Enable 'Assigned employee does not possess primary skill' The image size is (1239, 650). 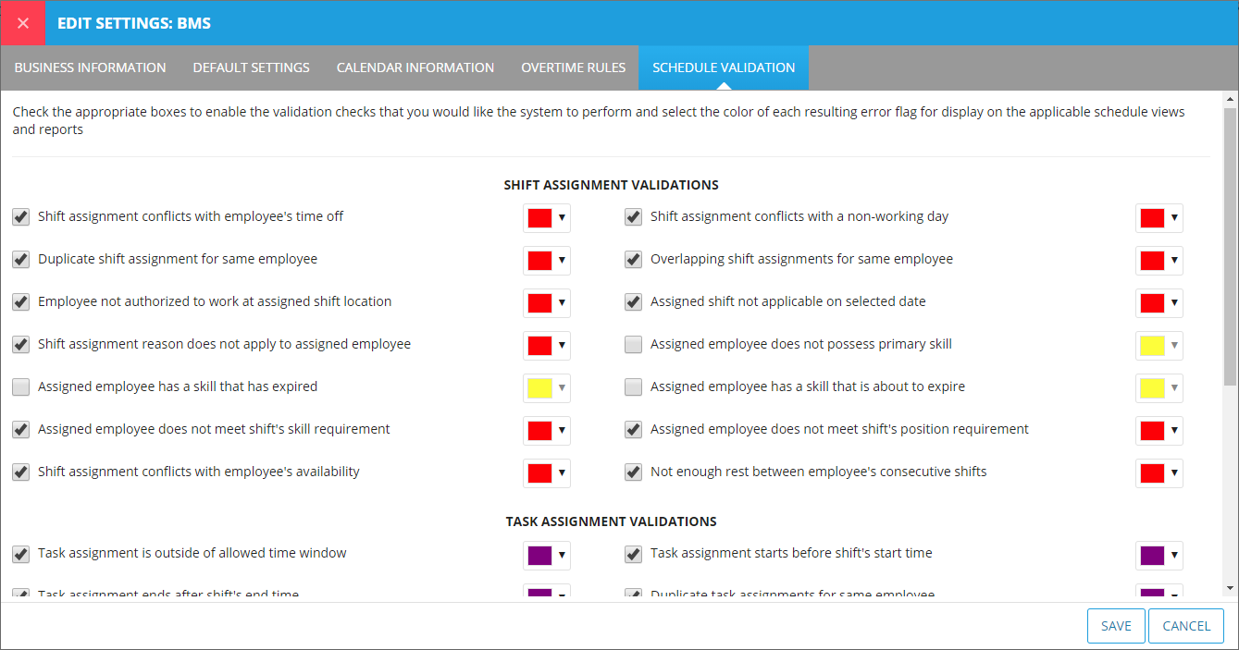tap(633, 345)
